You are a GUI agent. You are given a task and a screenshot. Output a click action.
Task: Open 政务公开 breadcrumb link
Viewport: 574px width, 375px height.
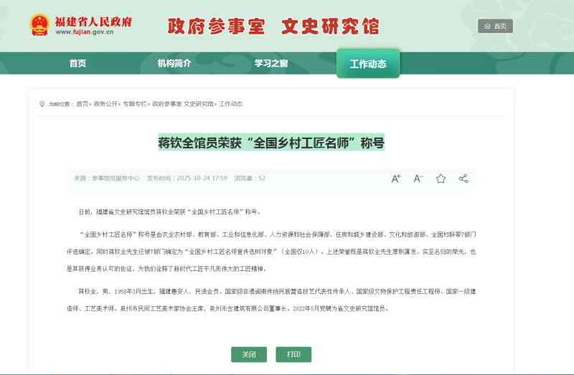tap(105, 104)
